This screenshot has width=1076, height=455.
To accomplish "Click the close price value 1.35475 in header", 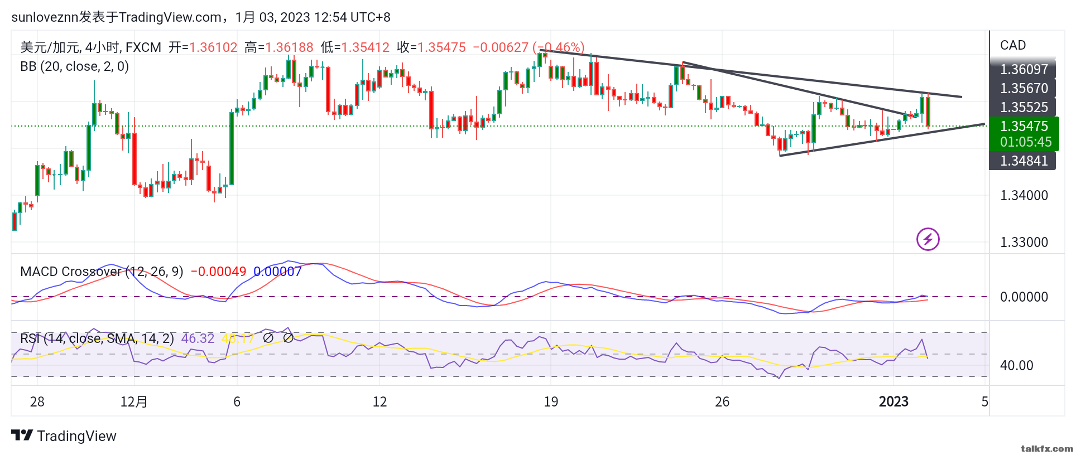I will click(441, 47).
